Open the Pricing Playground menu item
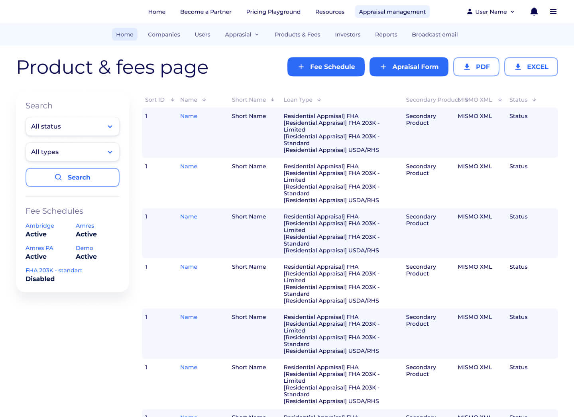This screenshot has height=417, width=574. point(273,12)
